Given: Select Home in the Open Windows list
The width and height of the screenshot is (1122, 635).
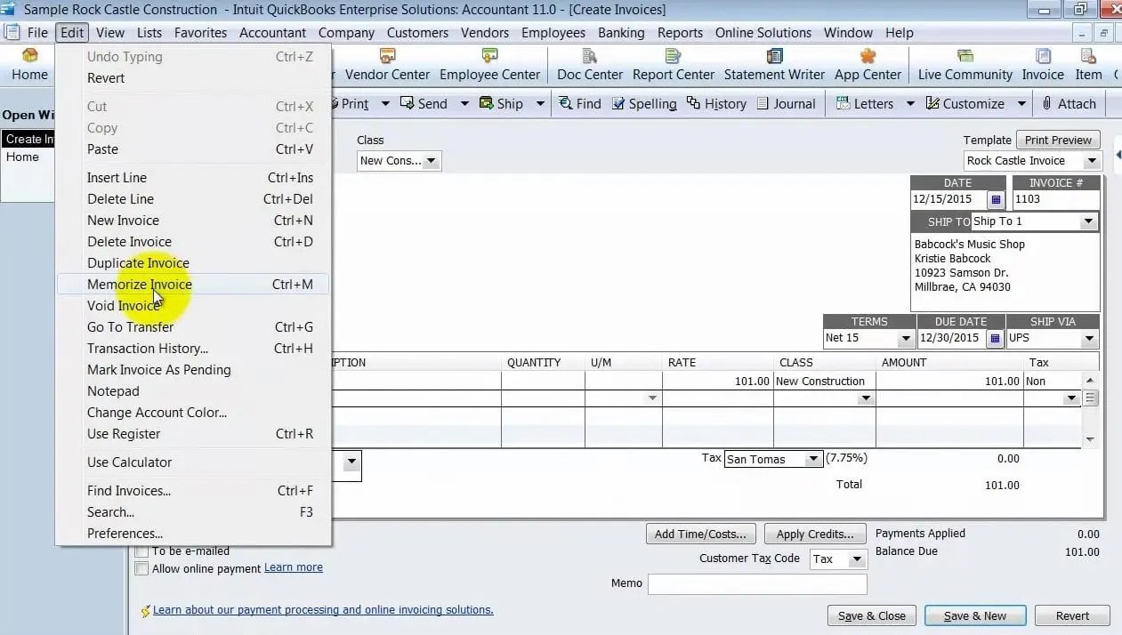Looking at the screenshot, I should pos(22,157).
